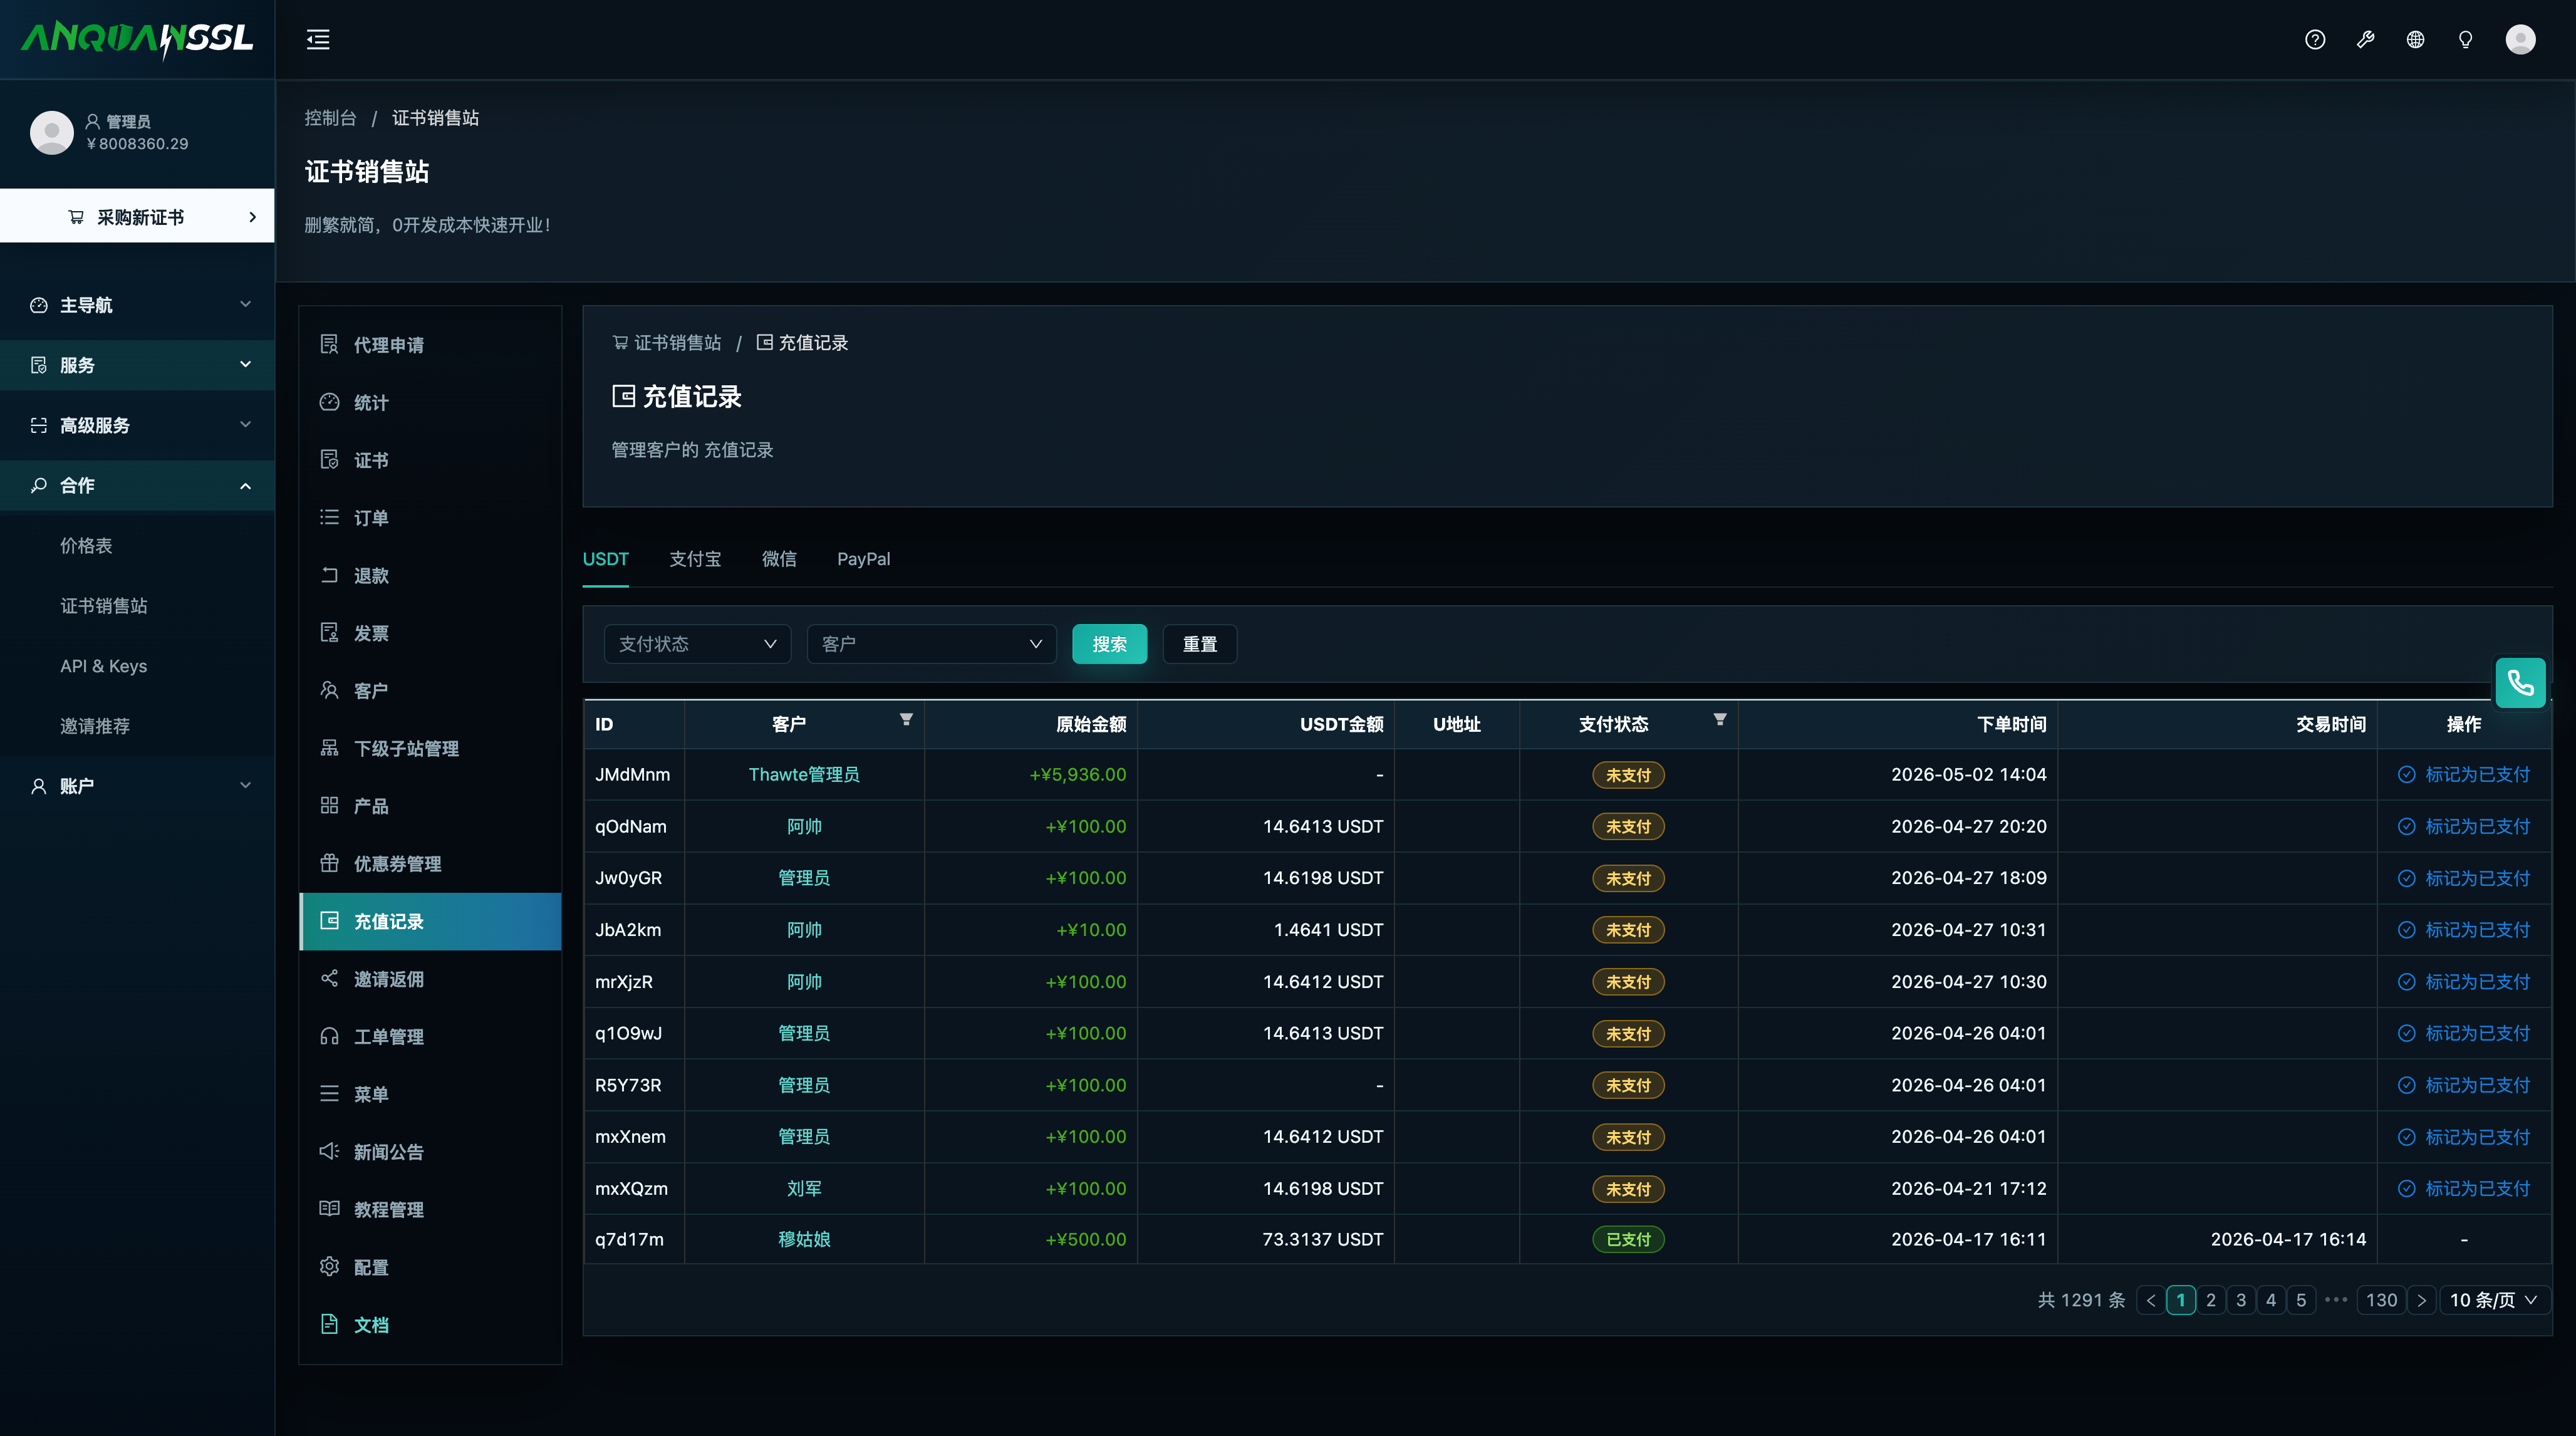Open 优惠券管理 coupon management
The image size is (2576, 1436).
pos(430,863)
